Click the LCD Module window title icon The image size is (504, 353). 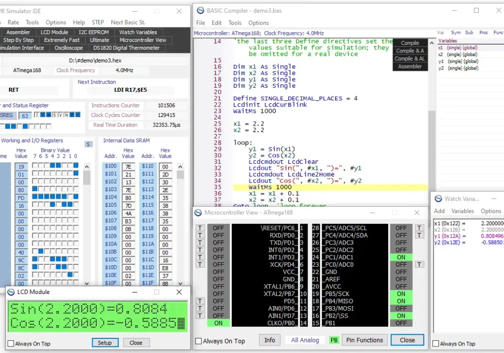pos(11,292)
